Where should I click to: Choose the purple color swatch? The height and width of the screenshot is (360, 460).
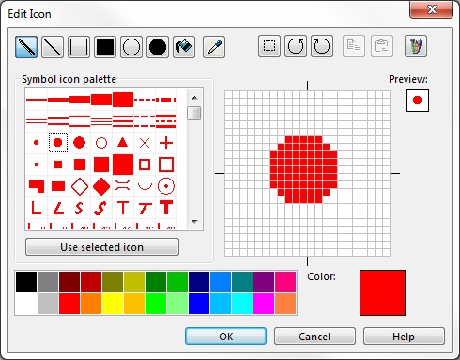click(x=264, y=282)
